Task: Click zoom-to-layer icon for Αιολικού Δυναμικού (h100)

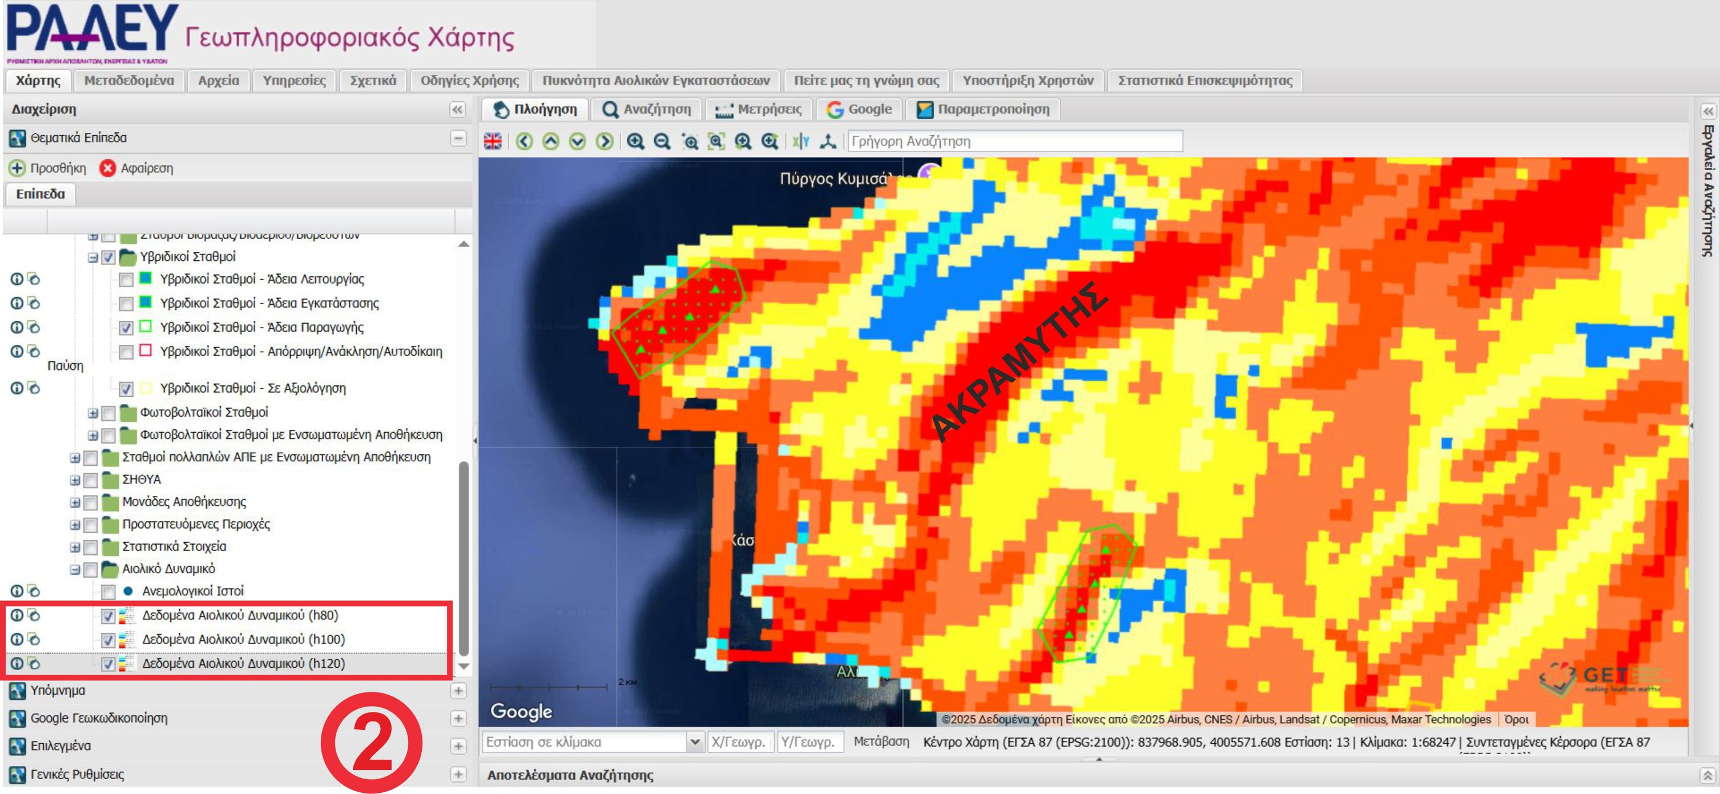Action: (x=33, y=639)
